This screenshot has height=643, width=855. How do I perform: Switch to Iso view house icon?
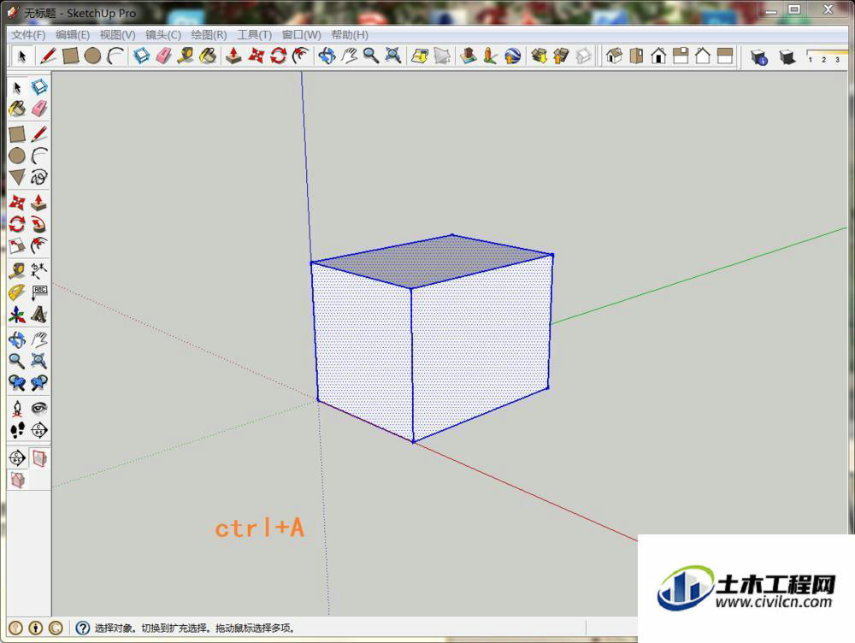(614, 56)
